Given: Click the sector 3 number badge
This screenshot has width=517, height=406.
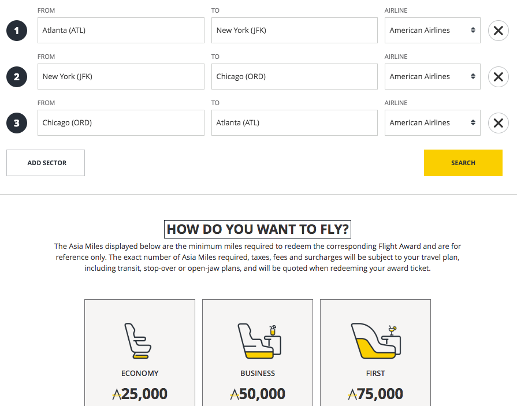Looking at the screenshot, I should pos(17,123).
